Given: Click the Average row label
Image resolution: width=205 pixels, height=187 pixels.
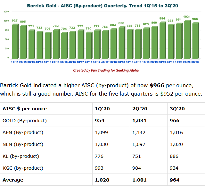Looking at the screenshot, I should (x=13, y=180).
